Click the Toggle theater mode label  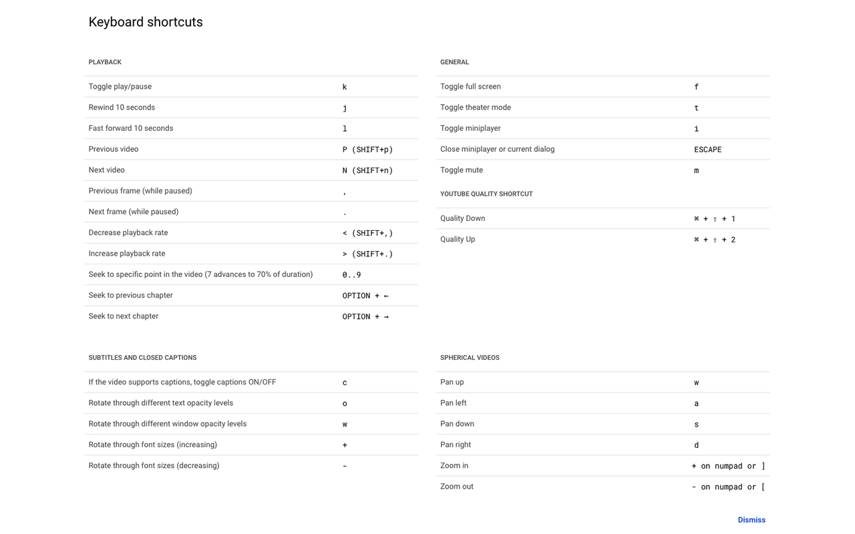click(x=476, y=107)
